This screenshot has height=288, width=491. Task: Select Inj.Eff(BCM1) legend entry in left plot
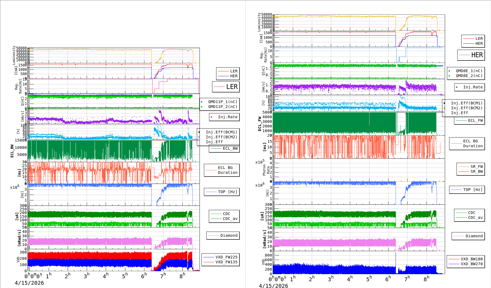(x=221, y=132)
